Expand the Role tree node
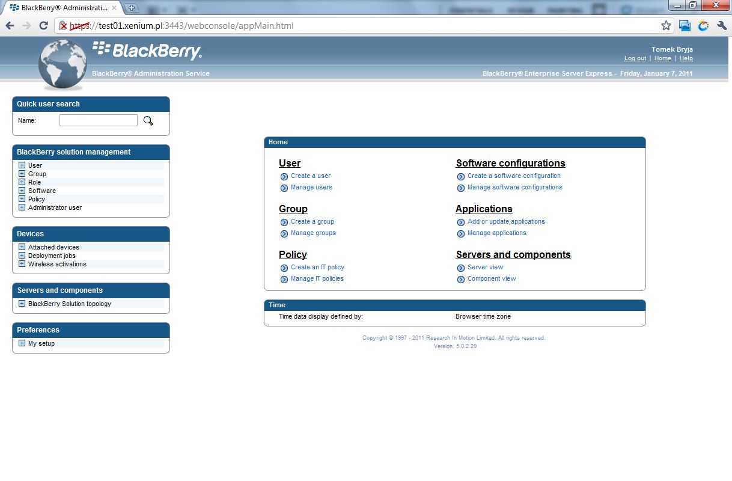 [x=22, y=182]
